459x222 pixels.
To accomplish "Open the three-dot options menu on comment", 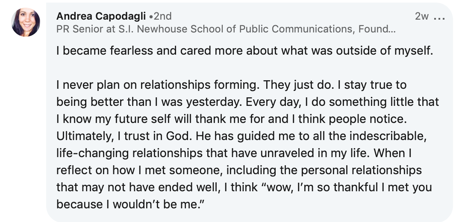I will tap(439, 18).
